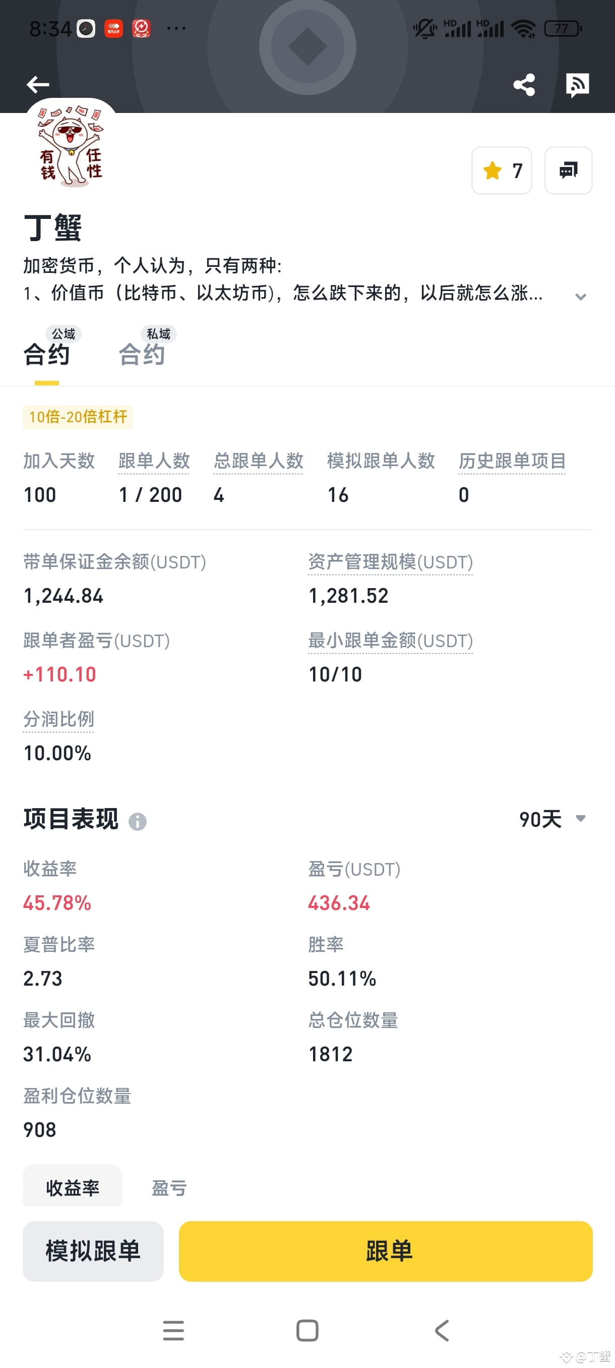Open the 90天 period dropdown
The image size is (615, 1368).
tap(553, 819)
